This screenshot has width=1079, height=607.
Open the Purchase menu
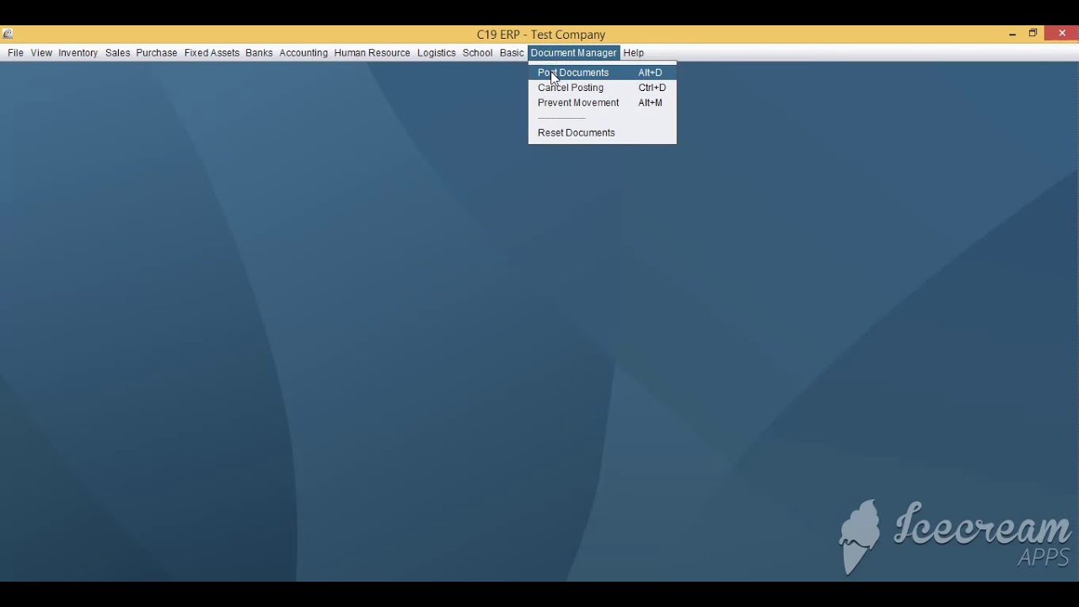pos(157,53)
